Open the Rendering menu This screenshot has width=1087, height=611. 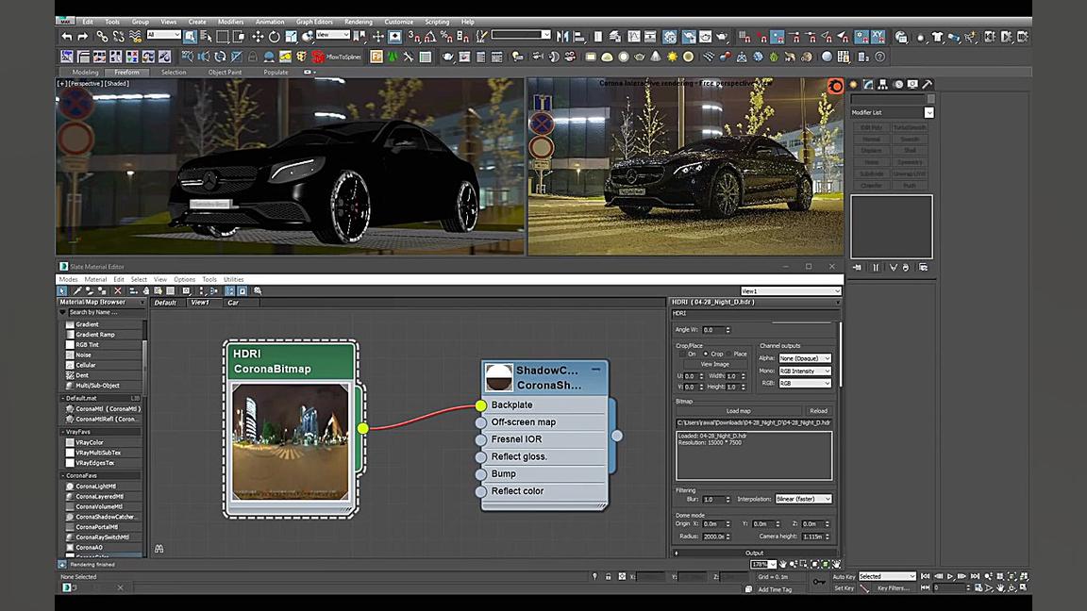coord(358,22)
